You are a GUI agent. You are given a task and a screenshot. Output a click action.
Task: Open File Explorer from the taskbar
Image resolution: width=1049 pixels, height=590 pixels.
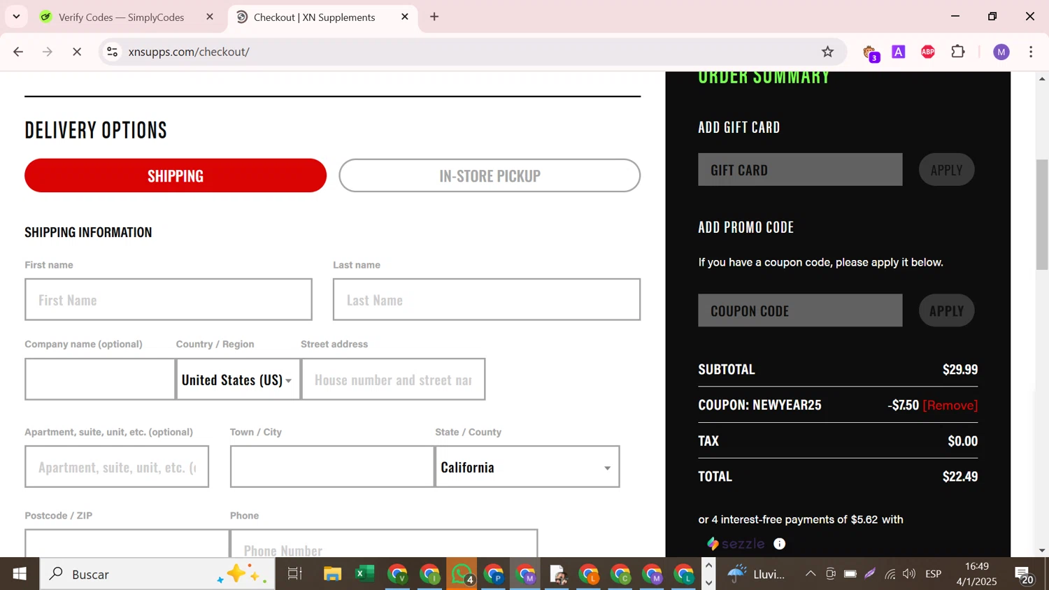coord(332,574)
